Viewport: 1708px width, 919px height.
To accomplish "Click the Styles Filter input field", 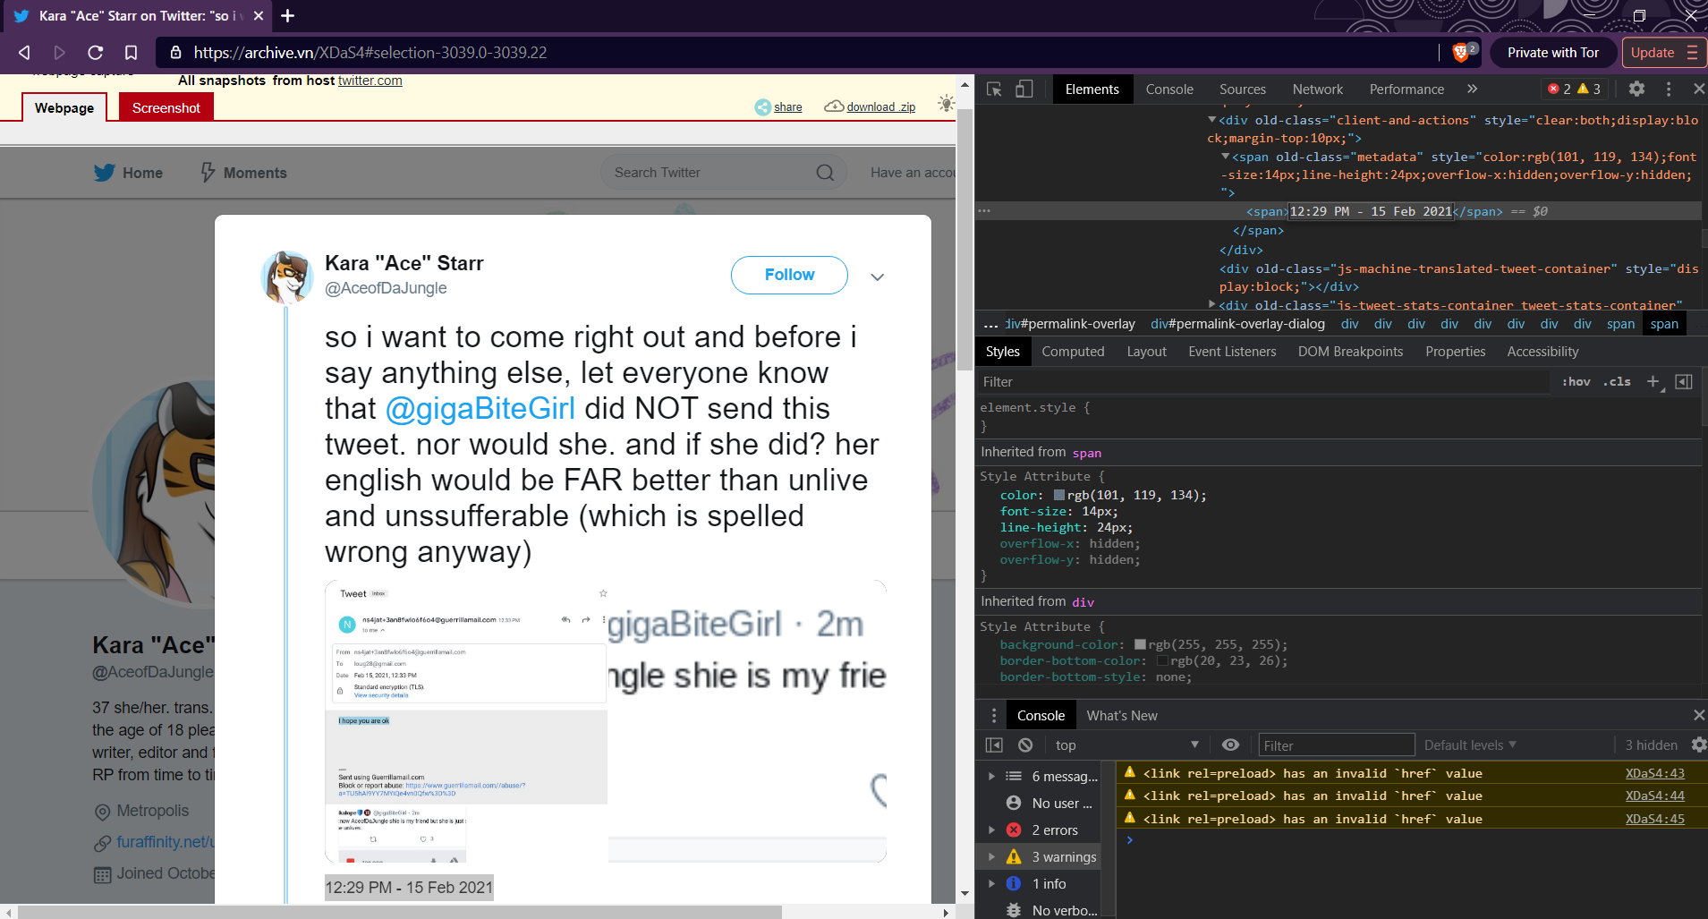I will point(1263,382).
